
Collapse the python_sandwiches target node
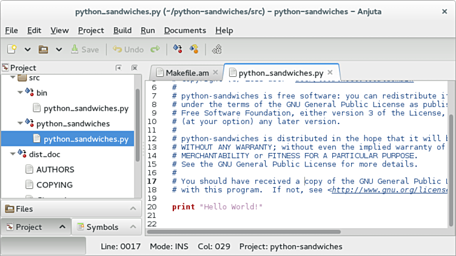tap(19, 123)
